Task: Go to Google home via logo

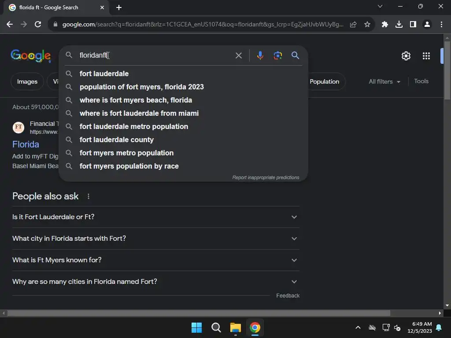Action: (x=31, y=55)
